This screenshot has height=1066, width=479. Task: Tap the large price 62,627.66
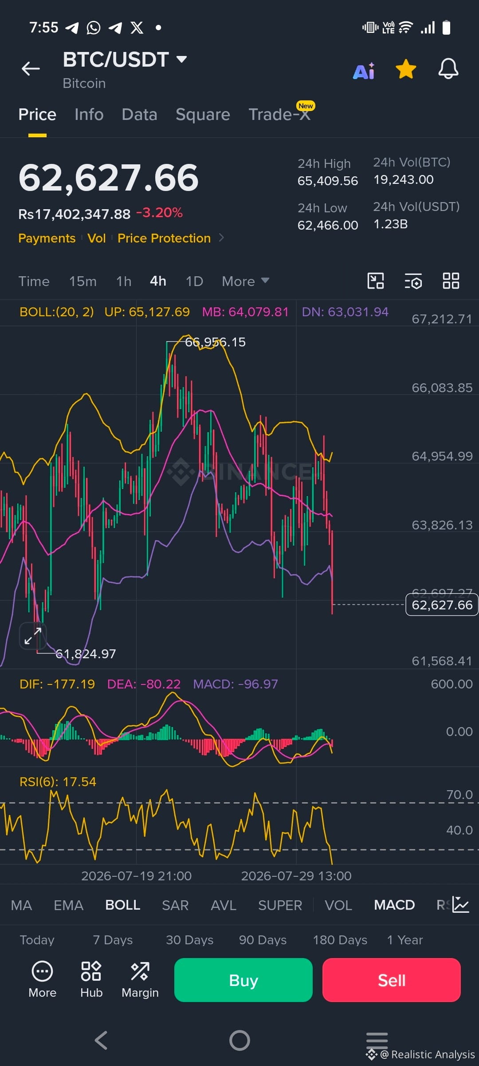click(x=109, y=178)
